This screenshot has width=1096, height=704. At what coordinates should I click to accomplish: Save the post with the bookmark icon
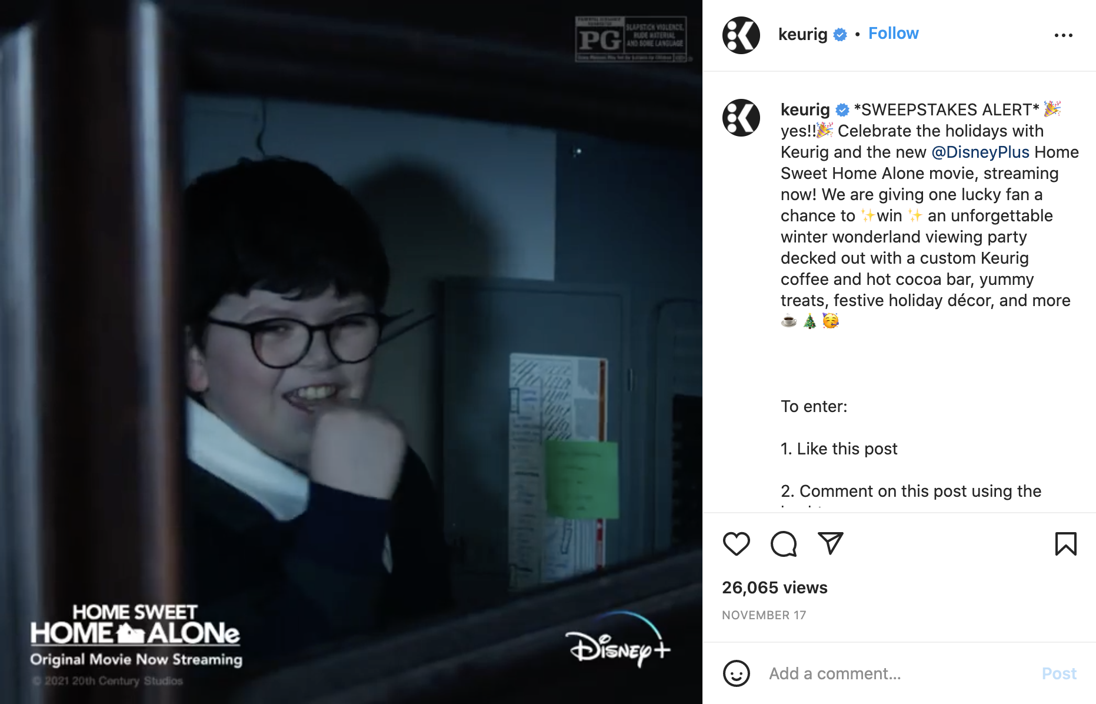click(1065, 544)
